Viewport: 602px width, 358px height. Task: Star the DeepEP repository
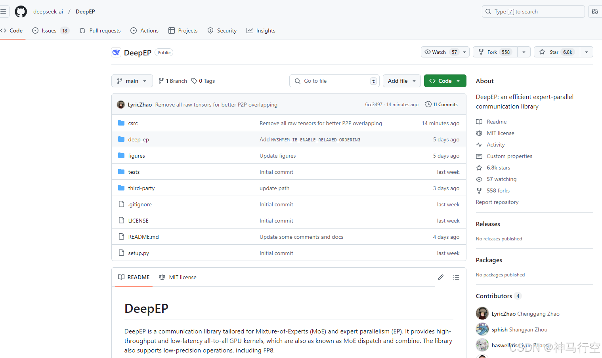coord(557,52)
